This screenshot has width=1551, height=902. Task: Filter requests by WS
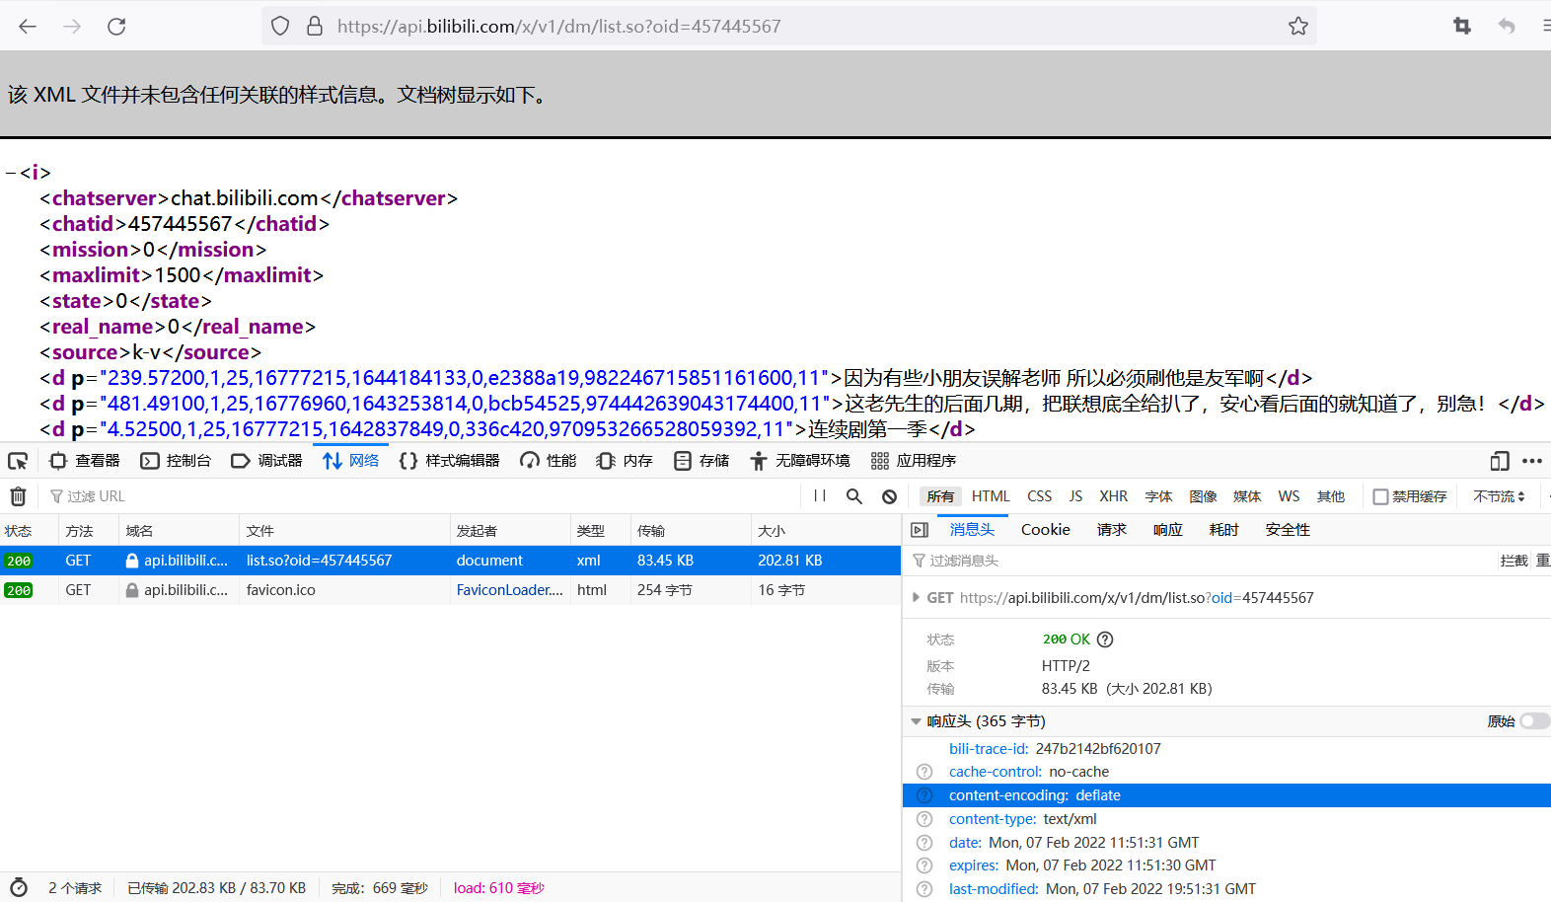click(1289, 496)
